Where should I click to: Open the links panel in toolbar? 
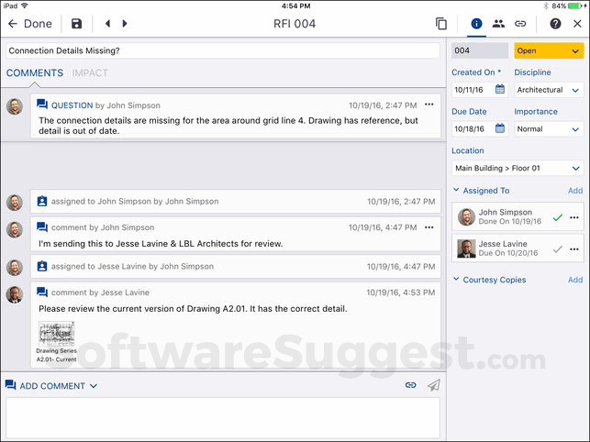click(520, 24)
